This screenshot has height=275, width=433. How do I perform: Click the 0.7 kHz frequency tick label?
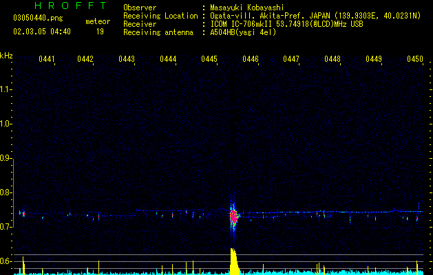[6, 227]
